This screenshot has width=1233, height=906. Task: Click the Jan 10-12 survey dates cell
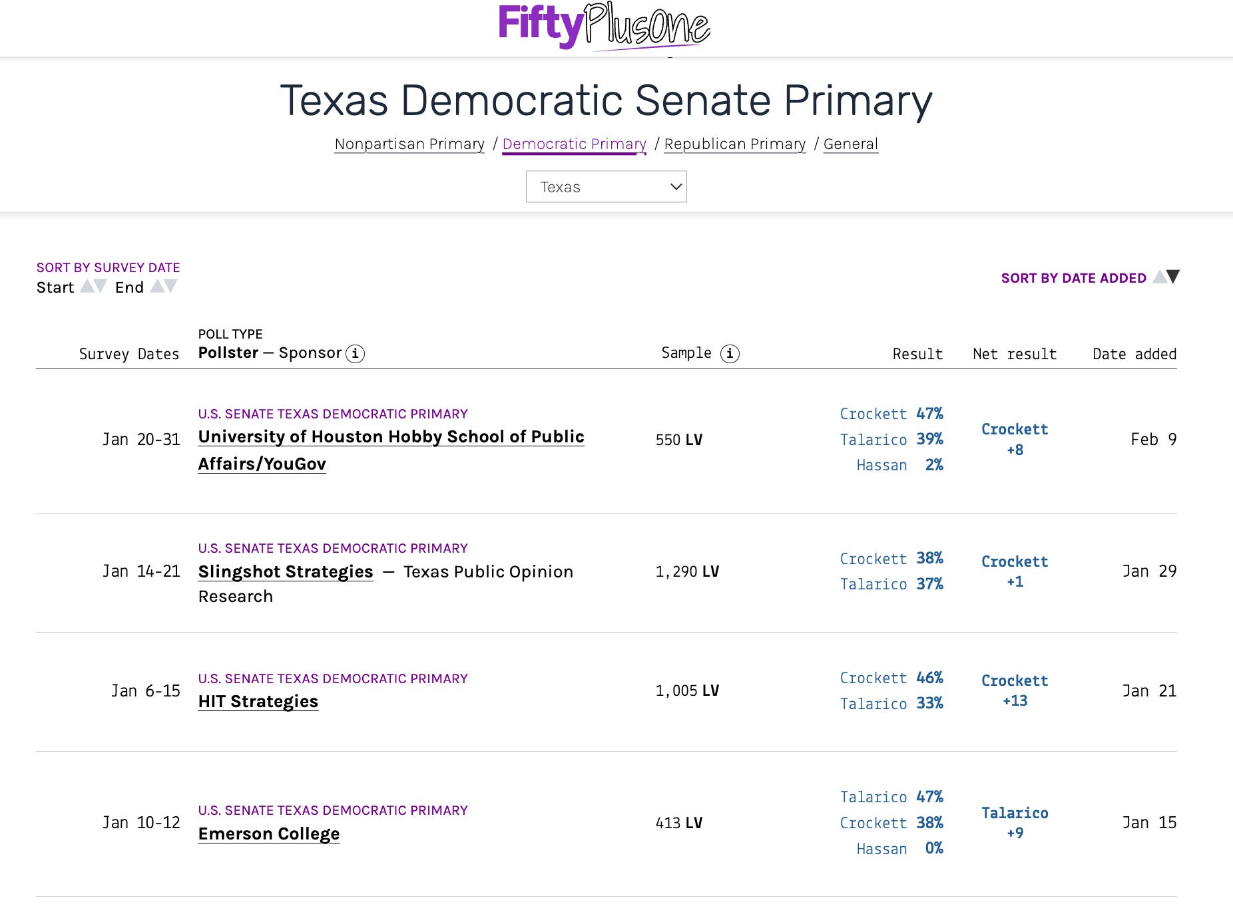pyautogui.click(x=141, y=823)
